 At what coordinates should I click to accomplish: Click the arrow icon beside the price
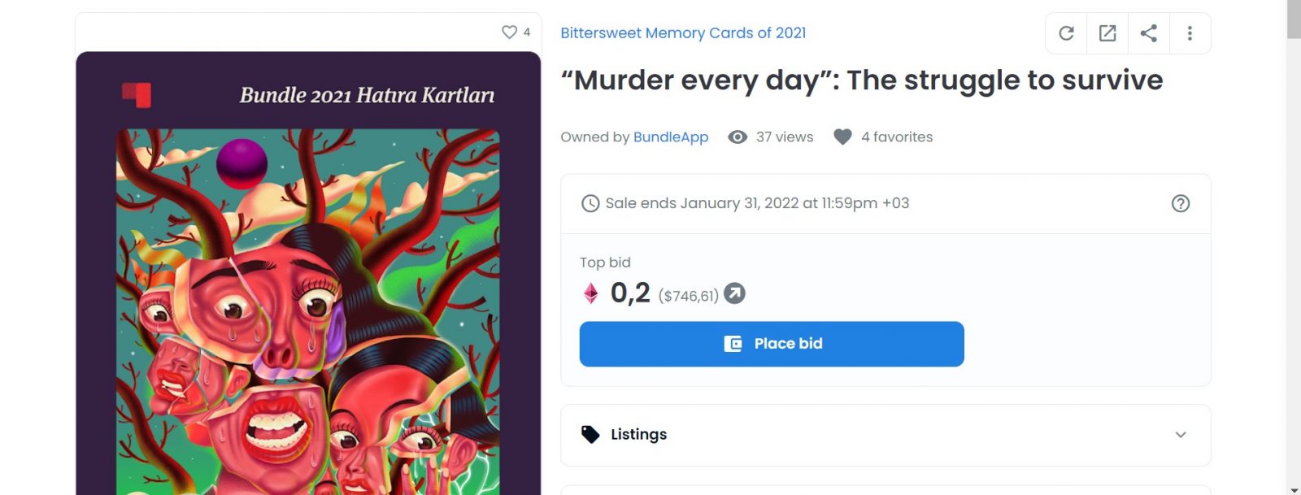[x=734, y=293]
